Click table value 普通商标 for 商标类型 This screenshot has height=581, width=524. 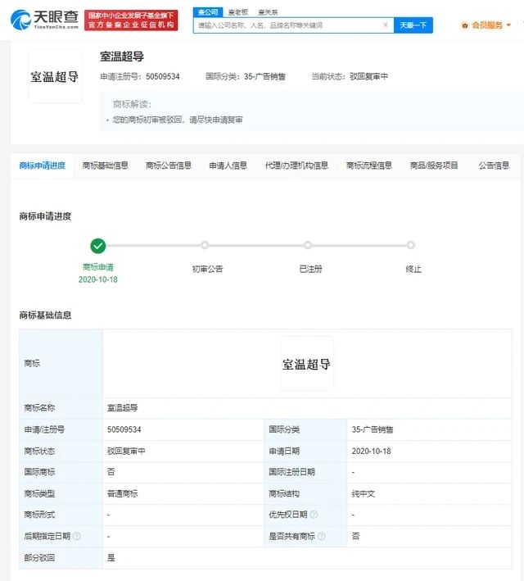[122, 493]
